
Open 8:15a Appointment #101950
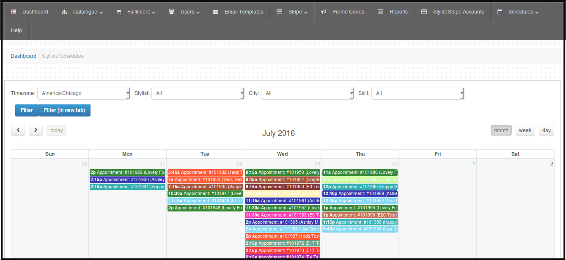(283, 173)
